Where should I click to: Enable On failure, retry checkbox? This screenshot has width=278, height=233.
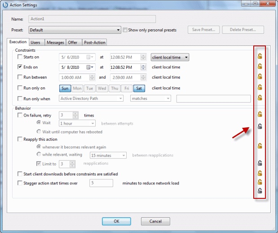click(x=20, y=115)
